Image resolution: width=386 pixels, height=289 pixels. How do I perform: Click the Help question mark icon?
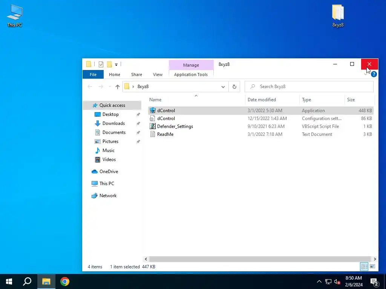[374, 74]
